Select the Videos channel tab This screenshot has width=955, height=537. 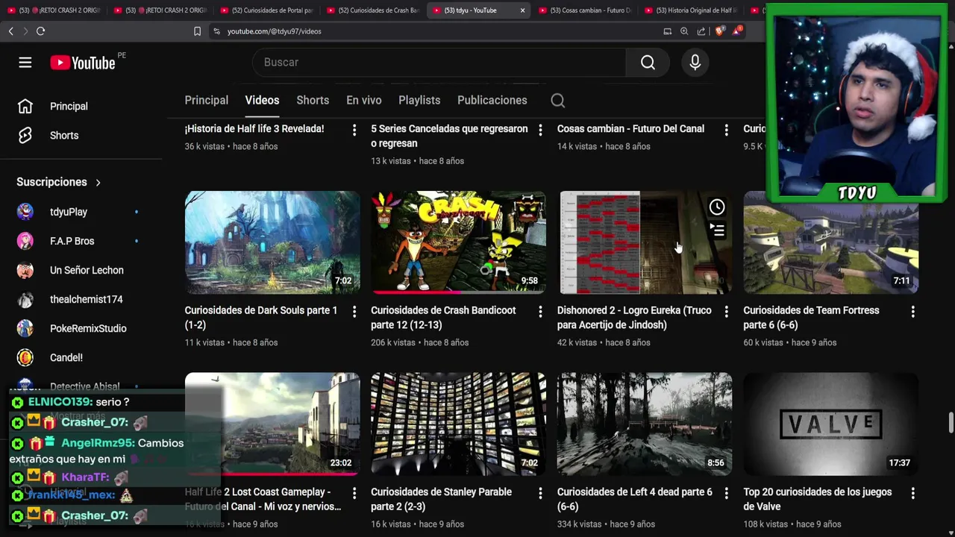[x=262, y=101]
